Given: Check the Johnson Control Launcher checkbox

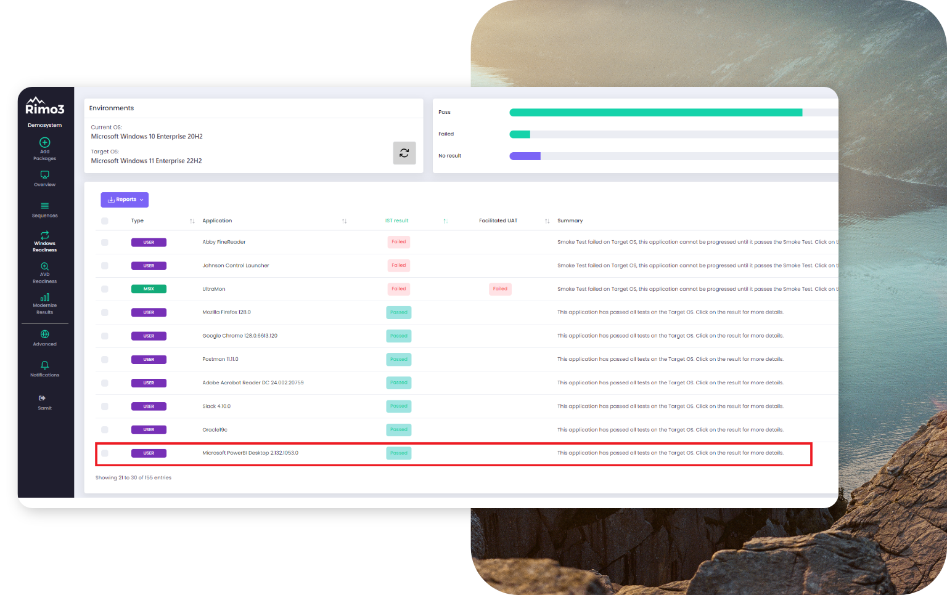Looking at the screenshot, I should click(105, 265).
